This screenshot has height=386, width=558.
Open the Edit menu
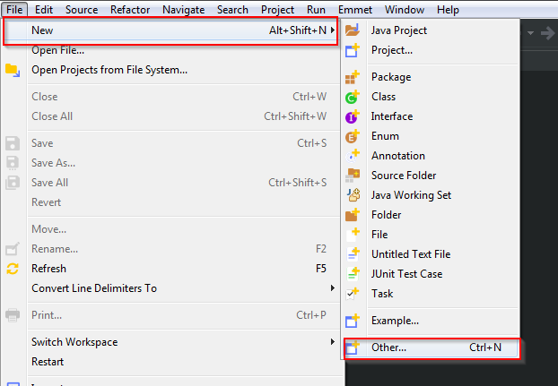click(x=44, y=10)
